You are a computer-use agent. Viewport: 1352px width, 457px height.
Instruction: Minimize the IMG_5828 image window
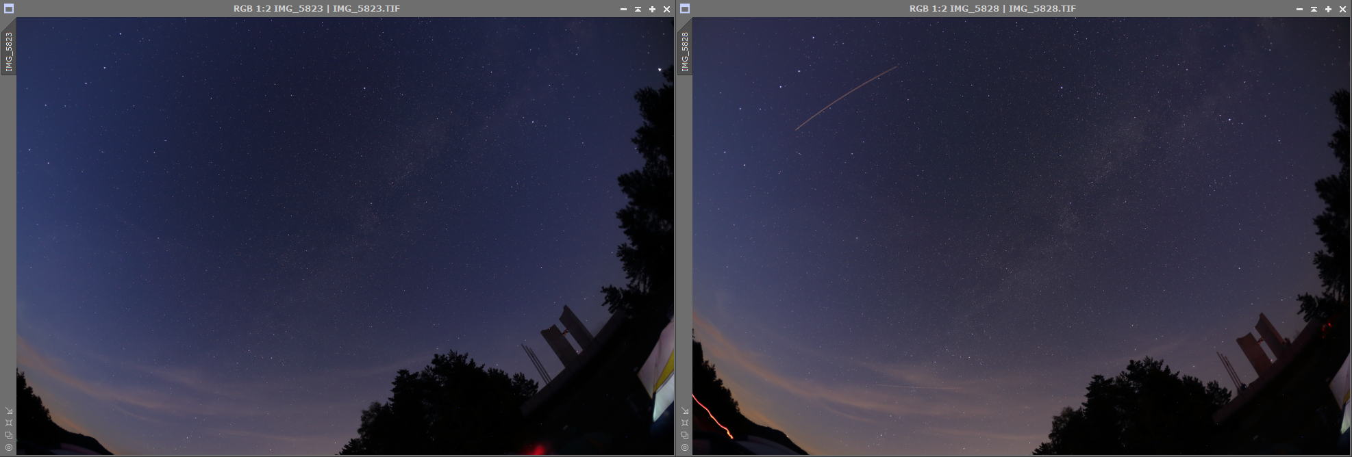point(1299,9)
